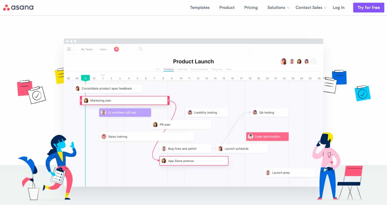Viewport: 387px width, 205px height.
Task: Open the Solutions dropdown menu
Action: [x=278, y=8]
